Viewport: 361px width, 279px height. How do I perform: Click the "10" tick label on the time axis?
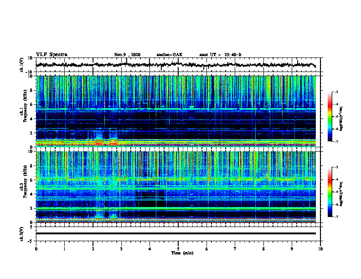click(320, 249)
